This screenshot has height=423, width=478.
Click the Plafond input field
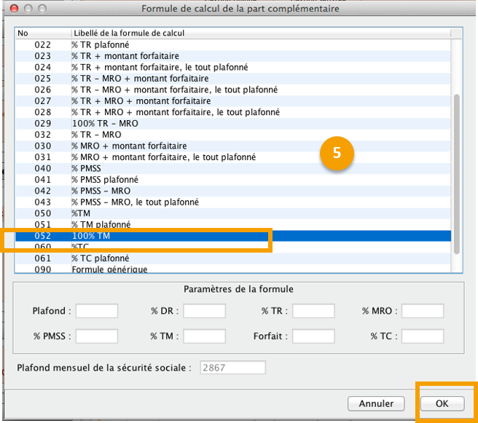tap(96, 311)
